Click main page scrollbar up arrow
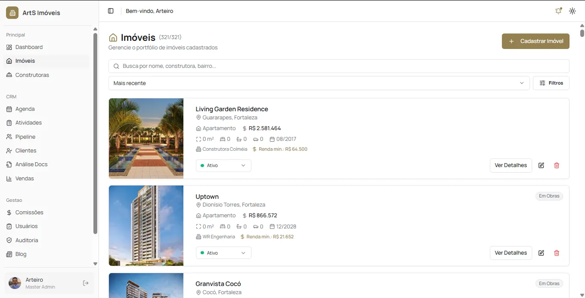 pyautogui.click(x=582, y=25)
